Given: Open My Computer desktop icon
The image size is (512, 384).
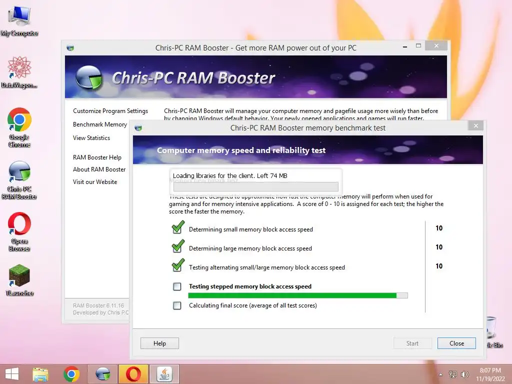Looking at the screenshot, I should tap(19, 20).
